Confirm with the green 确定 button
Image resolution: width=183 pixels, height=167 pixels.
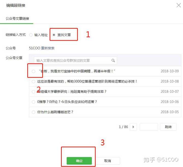pos(79,161)
